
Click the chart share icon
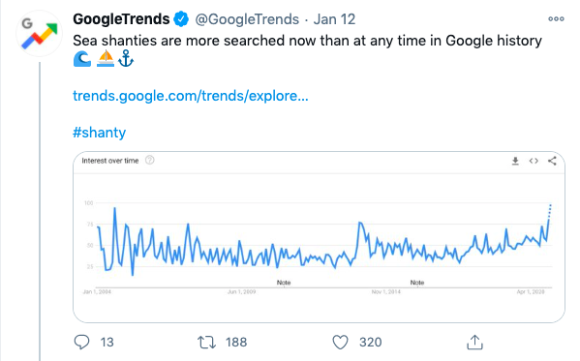(x=552, y=161)
